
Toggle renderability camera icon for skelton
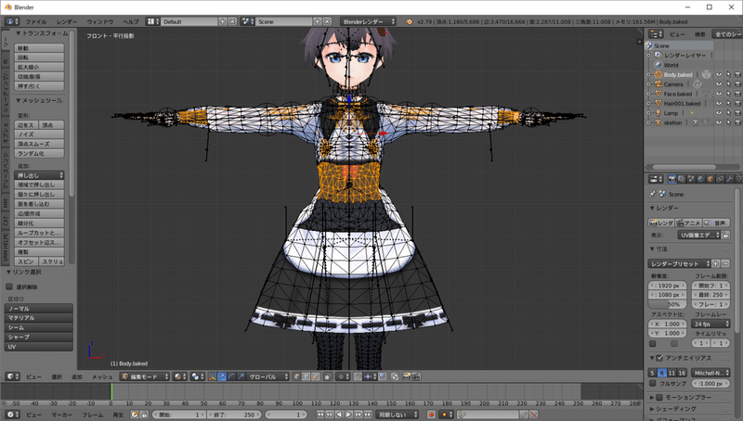(x=737, y=122)
